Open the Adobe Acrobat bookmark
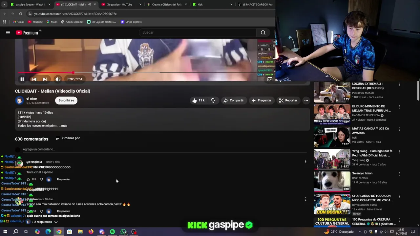 (72, 22)
